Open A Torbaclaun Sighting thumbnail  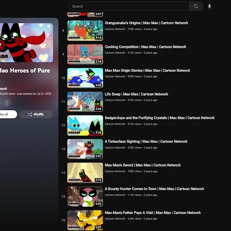click(x=85, y=149)
